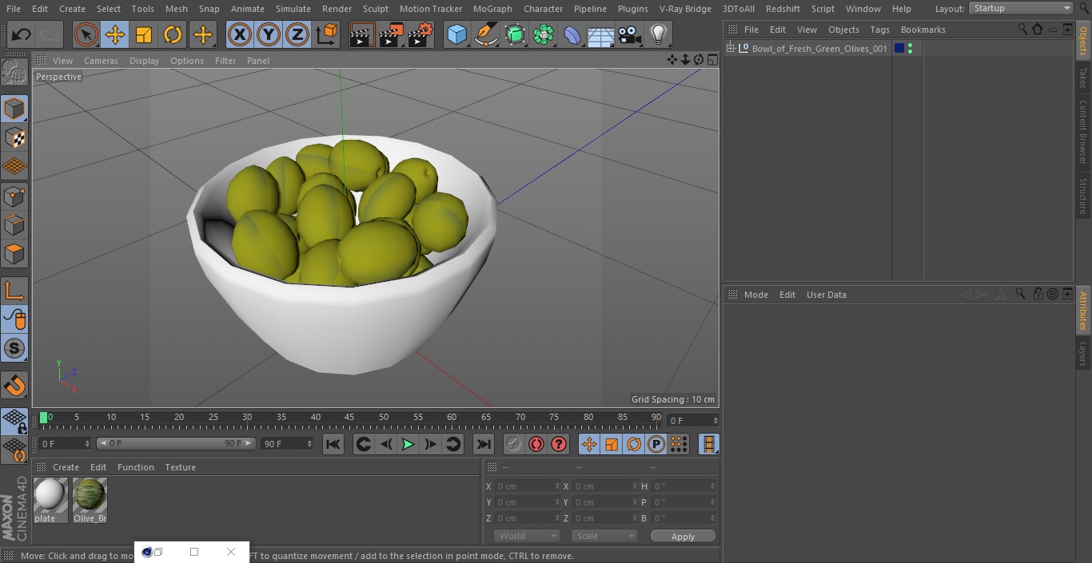Add a Floor environment object
The width and height of the screenshot is (1092, 563).
601,34
